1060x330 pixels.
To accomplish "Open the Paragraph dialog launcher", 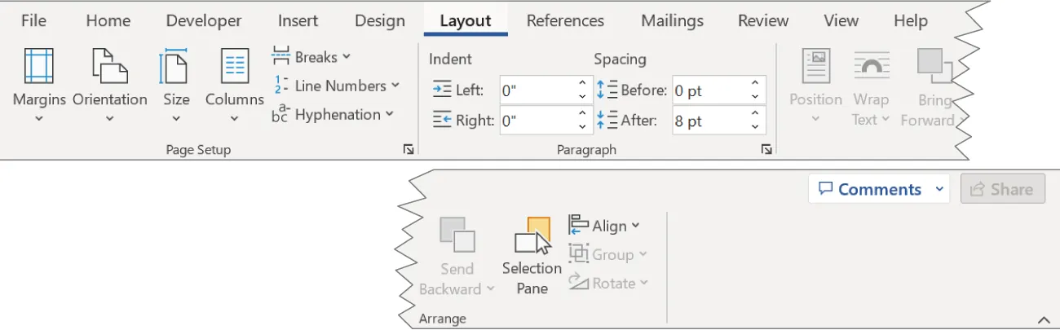I will (x=766, y=150).
